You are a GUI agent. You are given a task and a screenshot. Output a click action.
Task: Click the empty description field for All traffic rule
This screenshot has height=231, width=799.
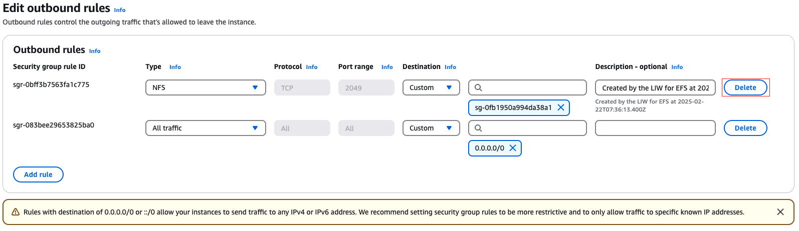click(x=655, y=128)
